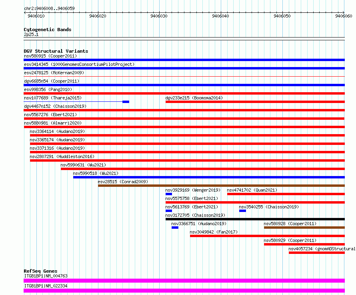Image resolution: width=356 pixels, height=295 pixels.
Task: Open variant nsv3365174 (Audano2019)
Action: click(x=57, y=140)
